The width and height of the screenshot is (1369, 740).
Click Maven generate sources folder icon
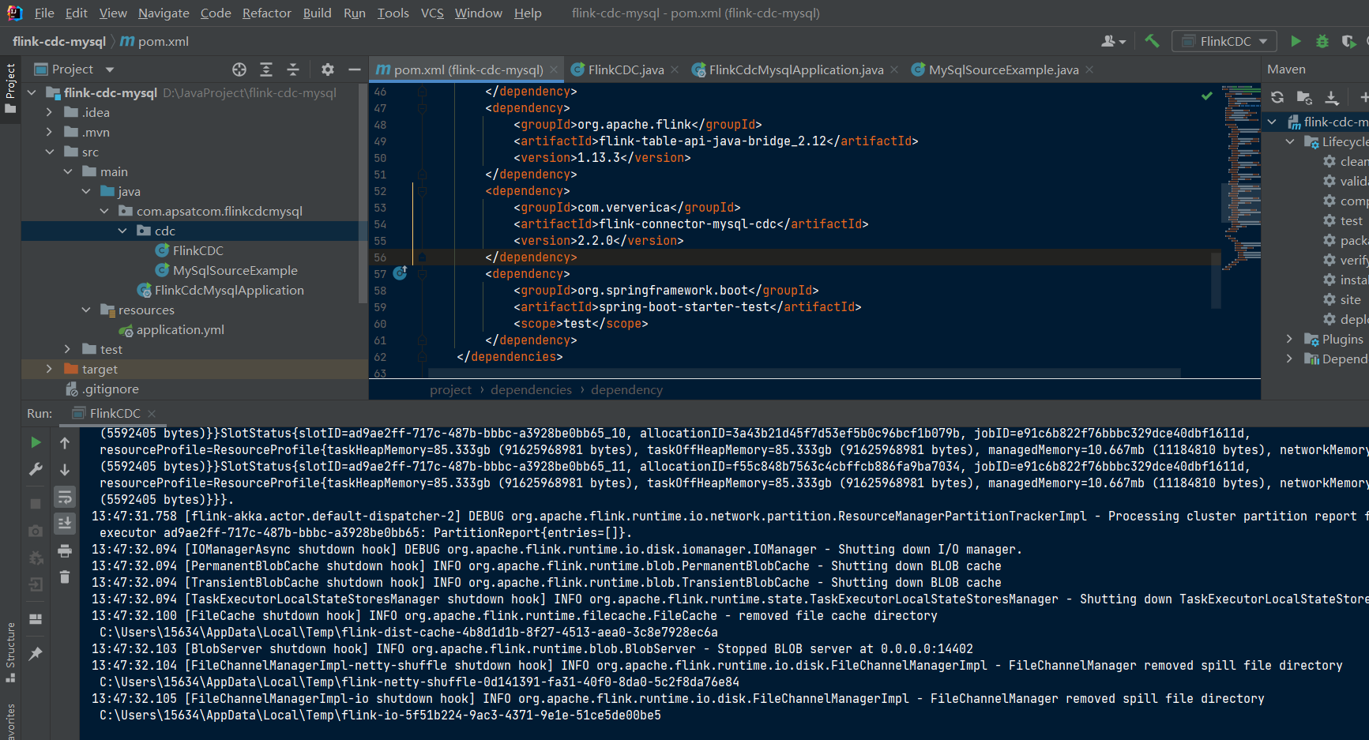1304,97
